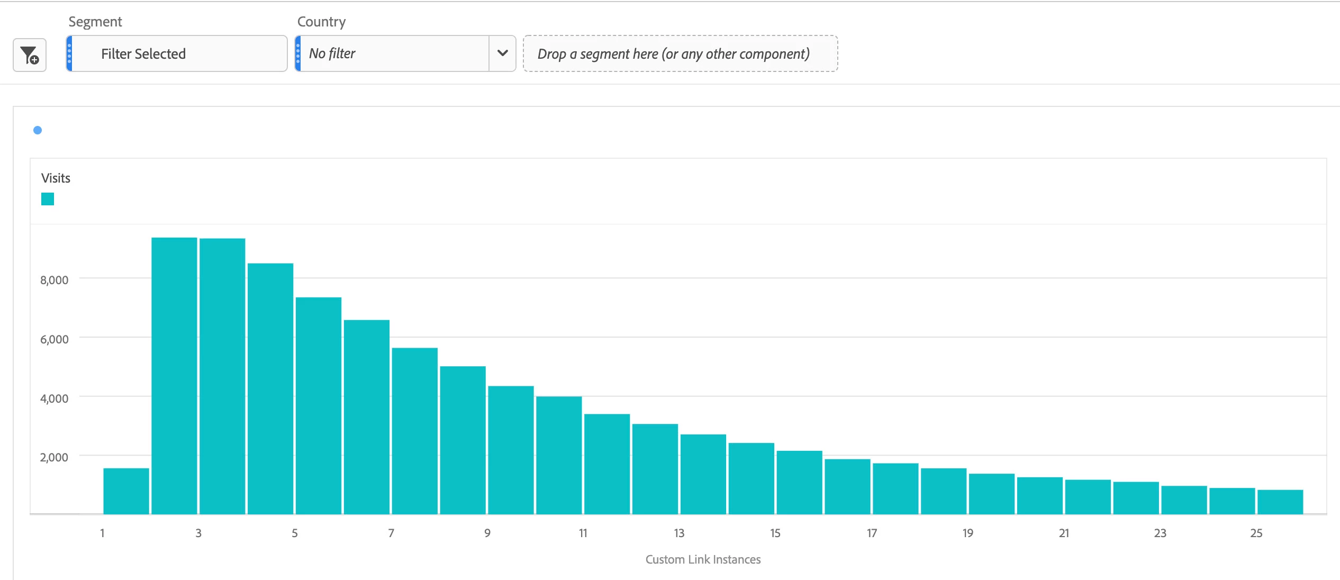Click the teal Visits legend swatch
Screen dimensions: 1340x580
48,199
